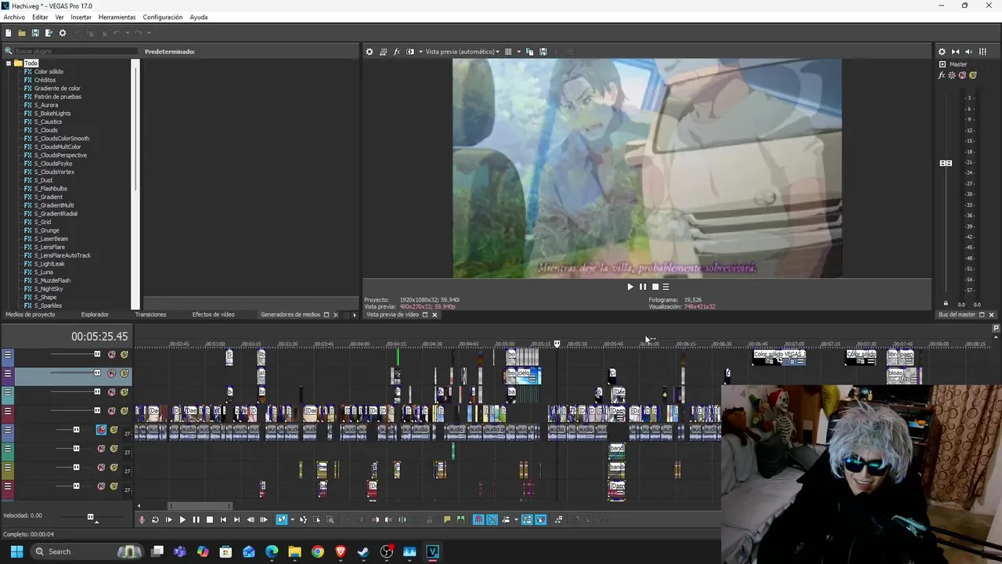Select S_LensFlare generator in the list

coord(49,248)
